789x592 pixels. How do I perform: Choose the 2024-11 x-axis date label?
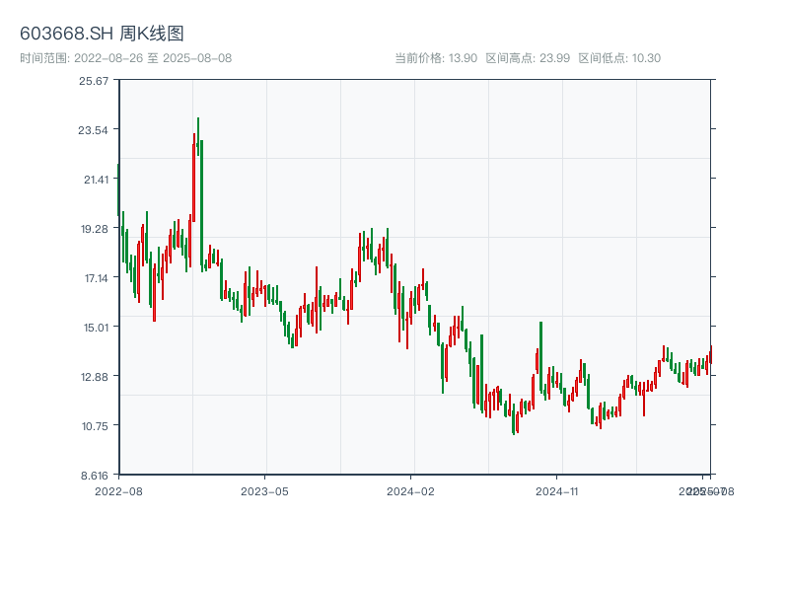(x=556, y=490)
